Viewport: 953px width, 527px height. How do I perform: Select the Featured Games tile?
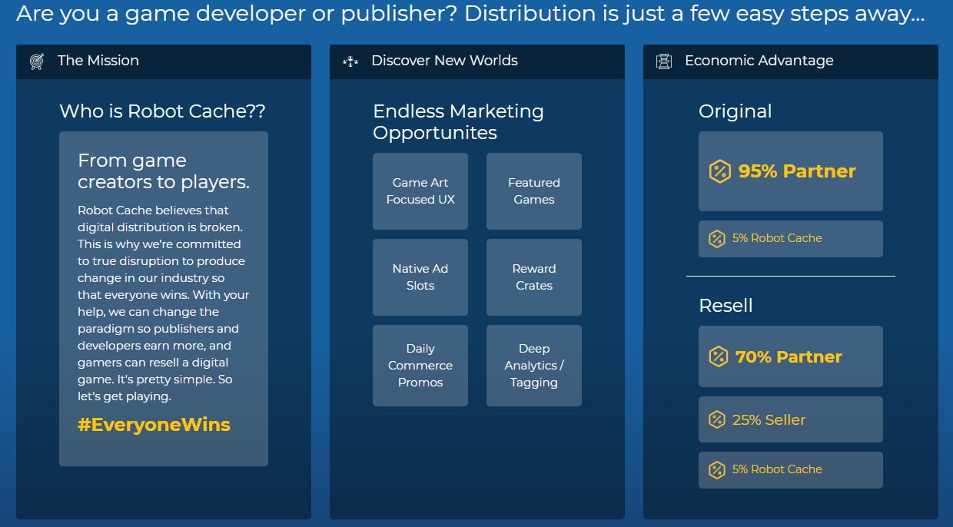click(534, 191)
